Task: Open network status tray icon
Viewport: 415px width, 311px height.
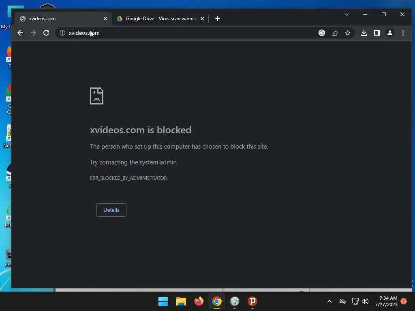Action: point(355,301)
